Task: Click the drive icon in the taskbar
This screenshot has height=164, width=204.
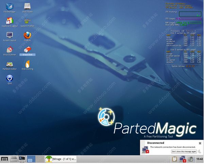Action: point(14,159)
